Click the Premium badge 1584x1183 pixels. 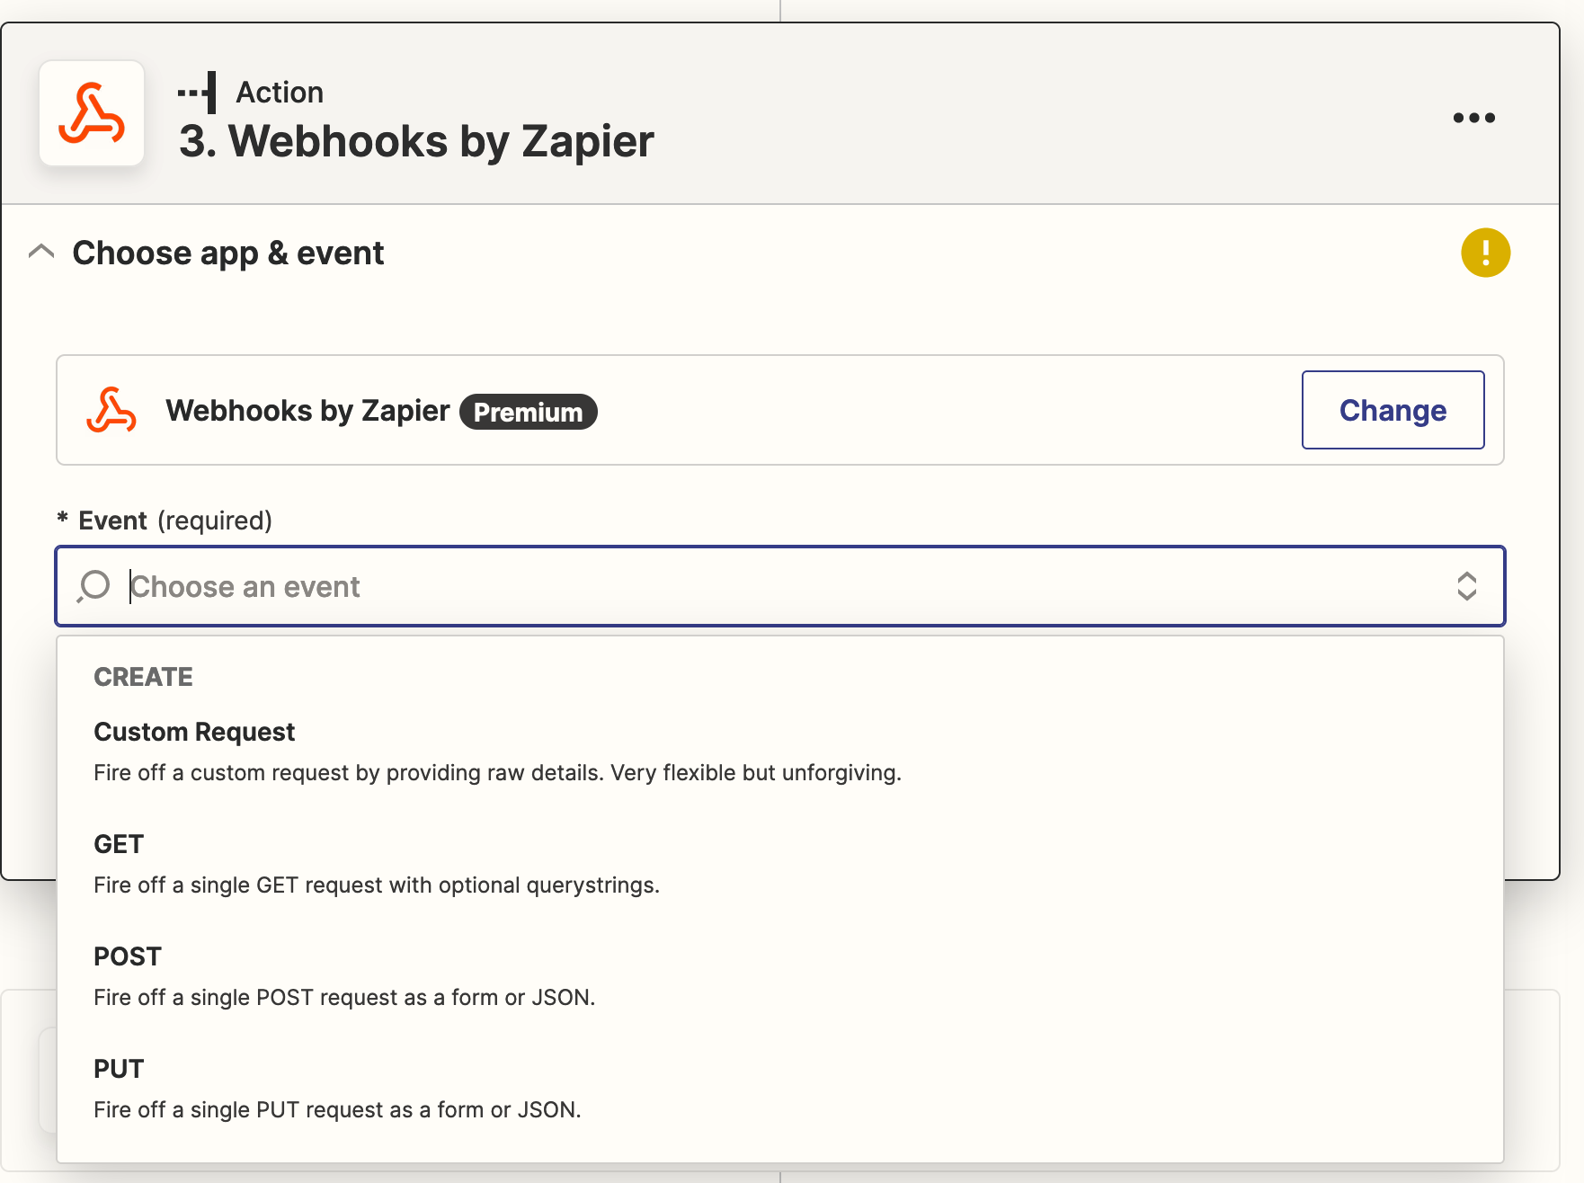point(529,412)
